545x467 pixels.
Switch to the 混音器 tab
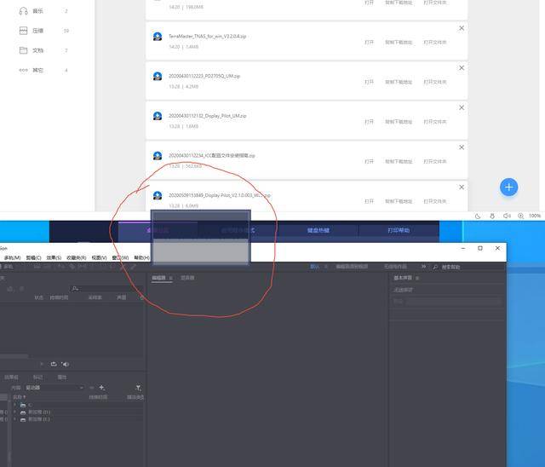tap(187, 278)
